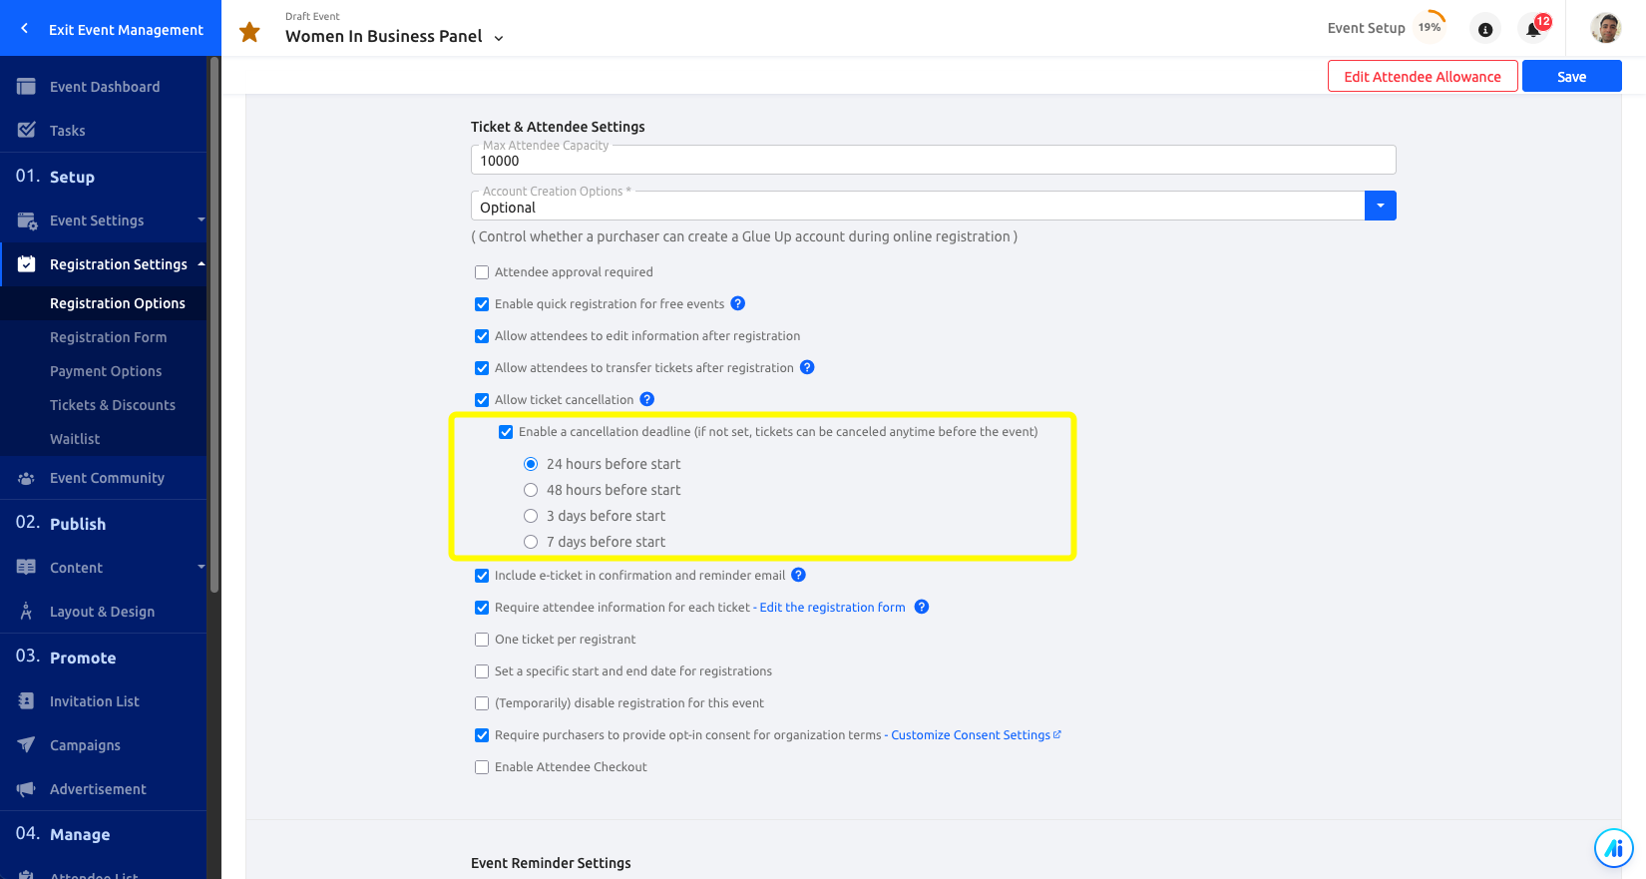This screenshot has height=879, width=1646.
Task: Open Waitlist in sidebar
Action: point(75,439)
